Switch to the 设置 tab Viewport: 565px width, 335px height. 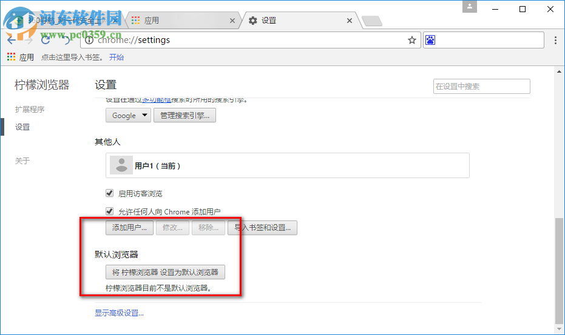point(299,21)
